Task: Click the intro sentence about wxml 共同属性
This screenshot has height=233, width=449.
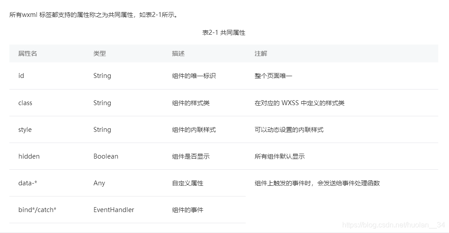Action: (x=94, y=15)
